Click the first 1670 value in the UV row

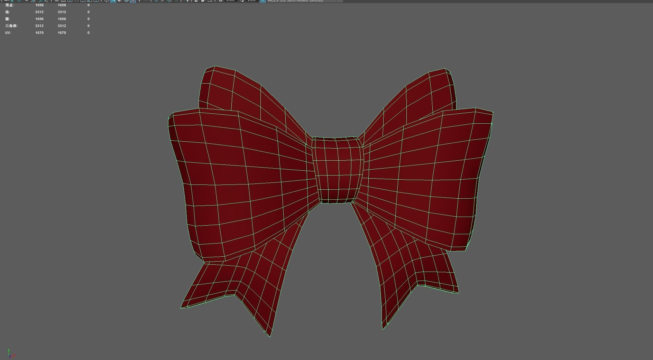[39, 33]
